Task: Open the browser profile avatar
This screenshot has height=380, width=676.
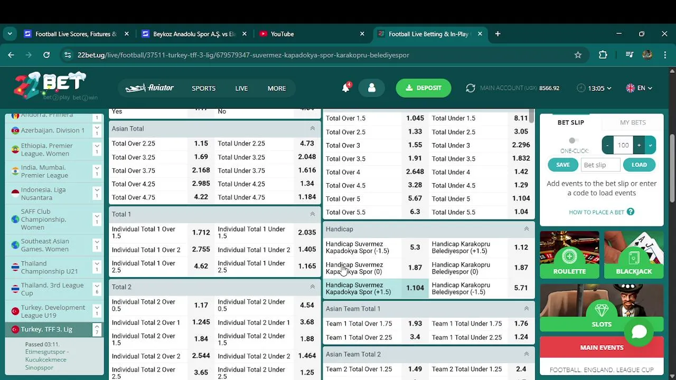Action: 647,55
